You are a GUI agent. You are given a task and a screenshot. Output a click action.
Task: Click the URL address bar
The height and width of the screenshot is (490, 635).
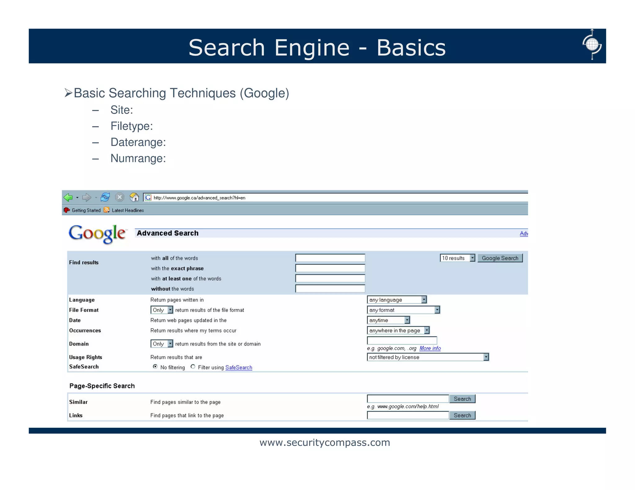[335, 198]
